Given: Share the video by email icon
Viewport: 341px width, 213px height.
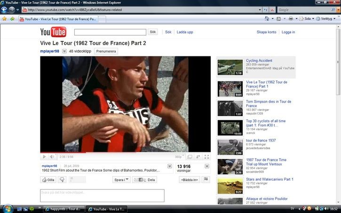Looking at the screenshot, I should (x=136, y=180).
